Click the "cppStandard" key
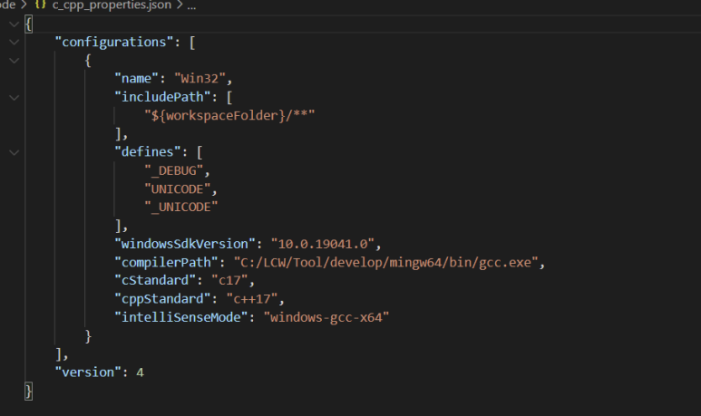The image size is (701, 416). point(162,299)
